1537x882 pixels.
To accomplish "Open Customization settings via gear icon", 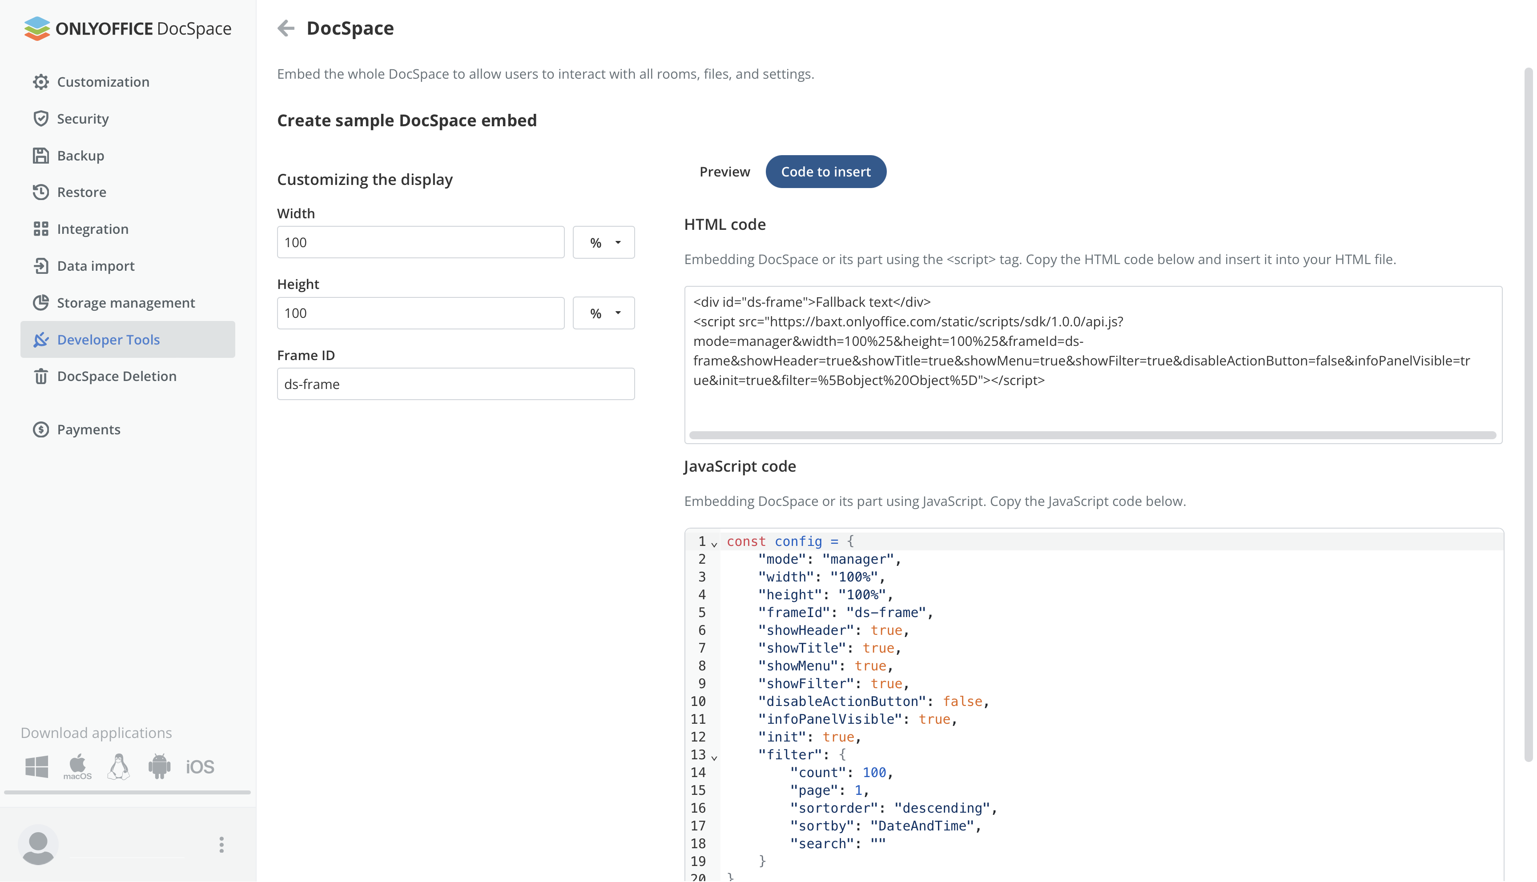I will pos(40,82).
